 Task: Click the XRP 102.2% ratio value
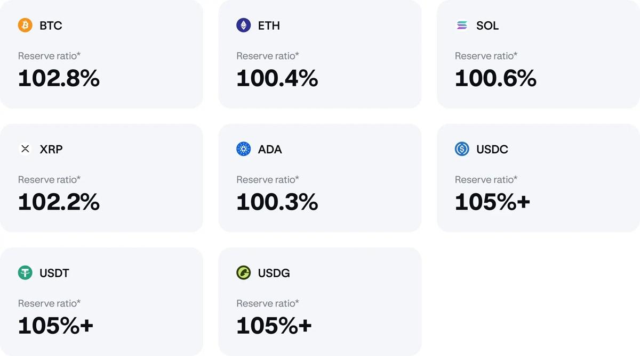click(59, 202)
